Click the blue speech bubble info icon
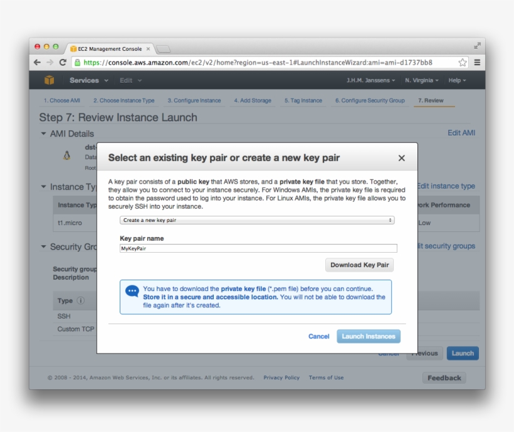 (132, 291)
